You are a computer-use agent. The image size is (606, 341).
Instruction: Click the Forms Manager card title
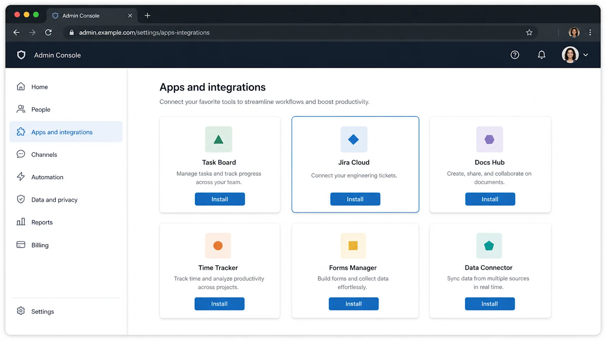(x=353, y=267)
